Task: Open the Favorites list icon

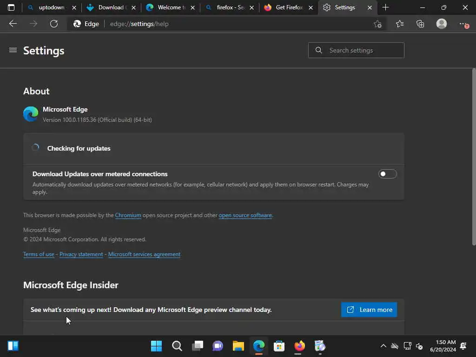Action: click(400, 24)
